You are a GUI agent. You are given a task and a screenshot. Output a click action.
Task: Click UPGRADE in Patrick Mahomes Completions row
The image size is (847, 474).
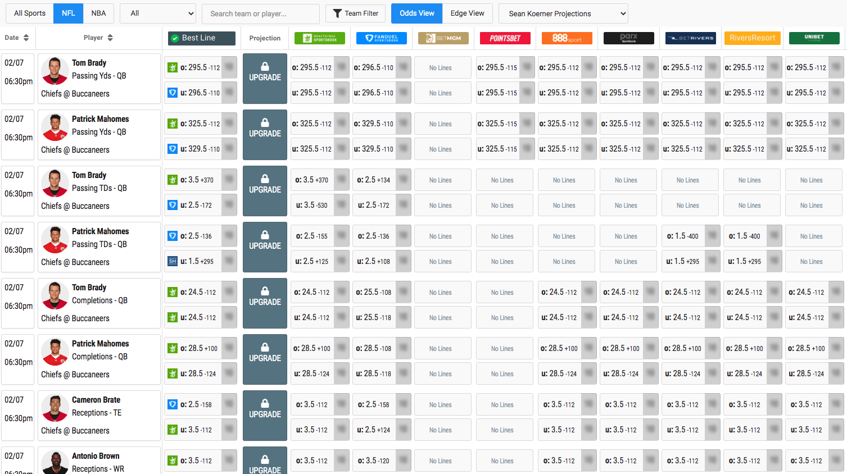(265, 359)
